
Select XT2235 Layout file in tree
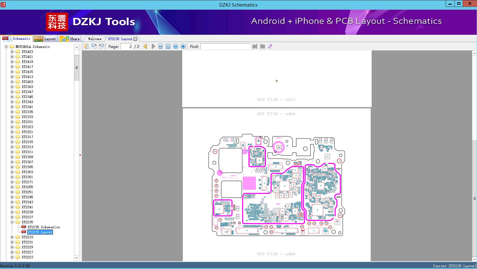[40, 232]
